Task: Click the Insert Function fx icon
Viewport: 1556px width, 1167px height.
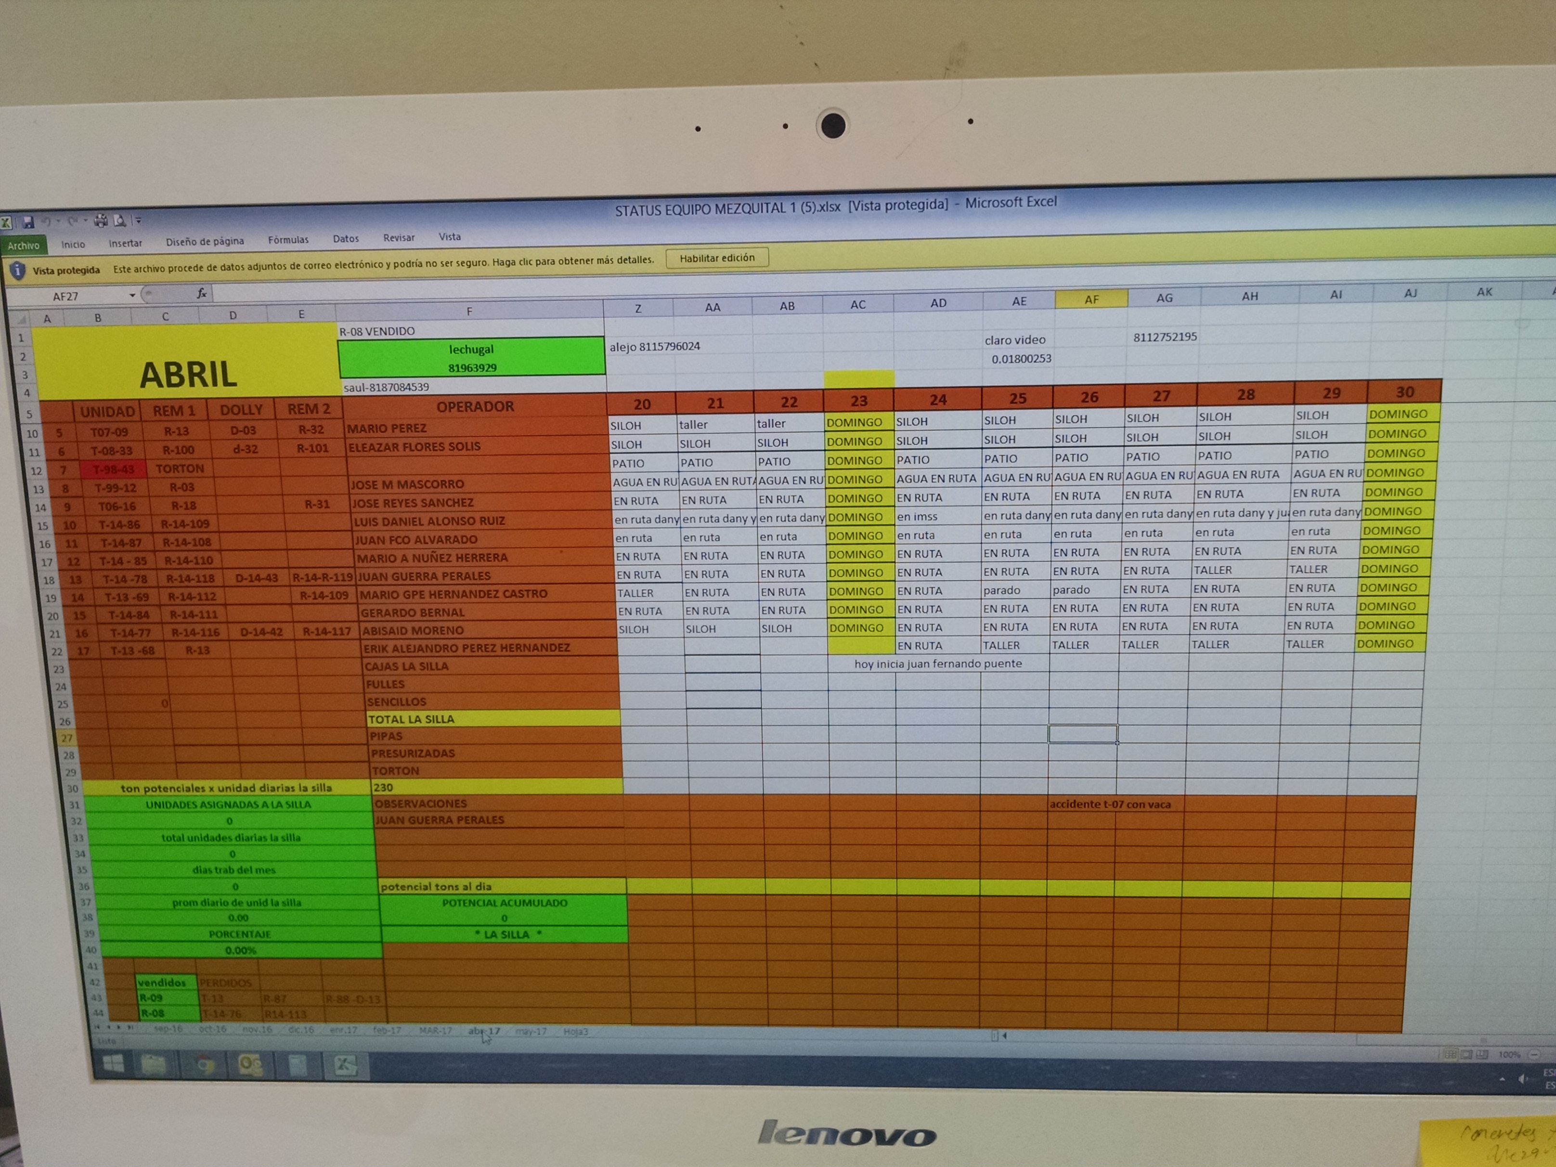Action: [x=202, y=293]
